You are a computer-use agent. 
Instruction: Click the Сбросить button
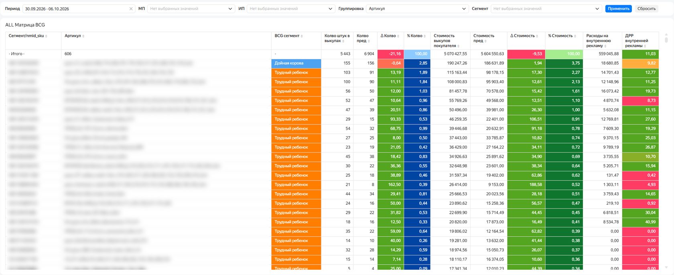click(x=646, y=9)
